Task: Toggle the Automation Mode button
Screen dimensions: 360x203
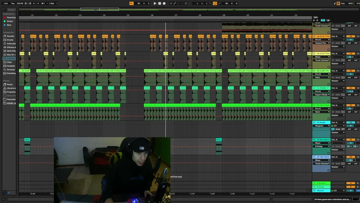Action: [x=323, y=20]
